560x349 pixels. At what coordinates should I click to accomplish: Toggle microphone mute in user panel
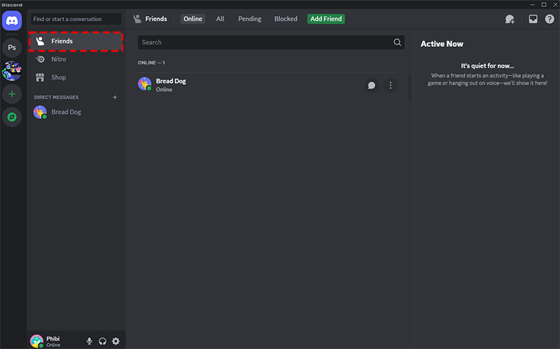pyautogui.click(x=89, y=341)
